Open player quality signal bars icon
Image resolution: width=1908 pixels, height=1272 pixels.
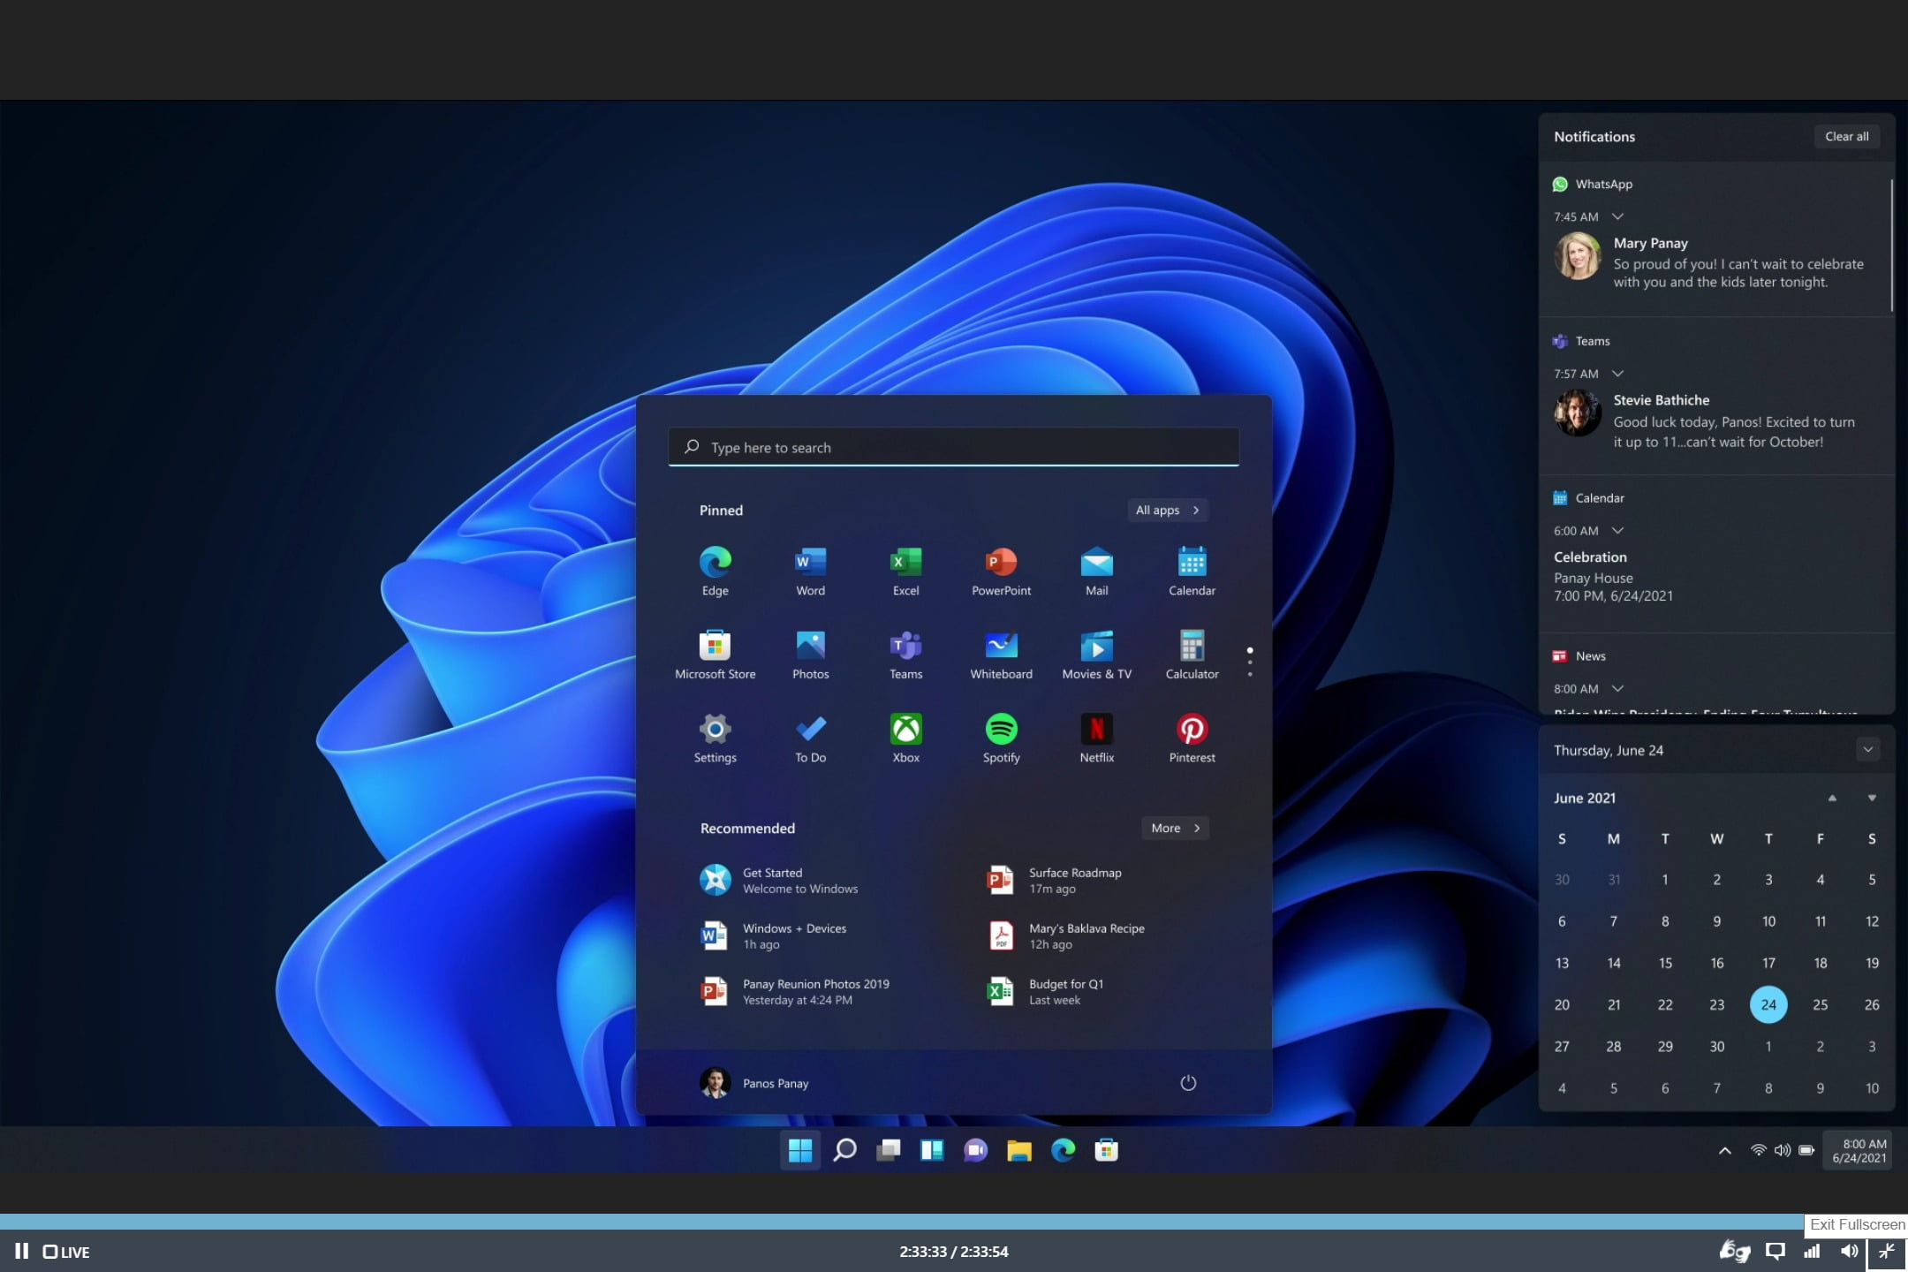(1812, 1251)
